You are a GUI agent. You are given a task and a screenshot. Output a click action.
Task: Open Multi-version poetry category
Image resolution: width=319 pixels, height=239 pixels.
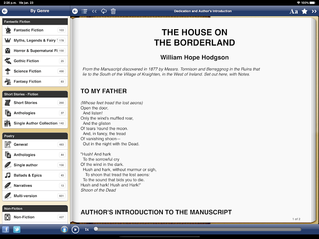point(35,196)
